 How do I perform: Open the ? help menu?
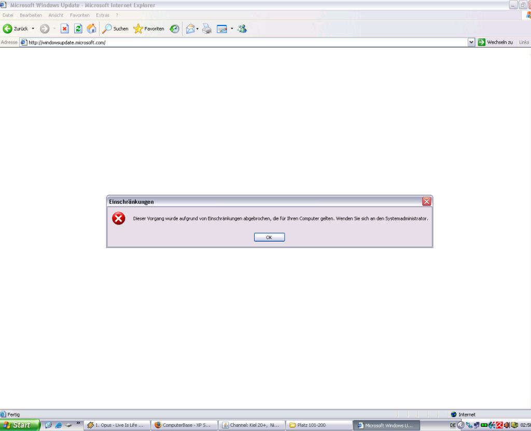[x=117, y=15]
